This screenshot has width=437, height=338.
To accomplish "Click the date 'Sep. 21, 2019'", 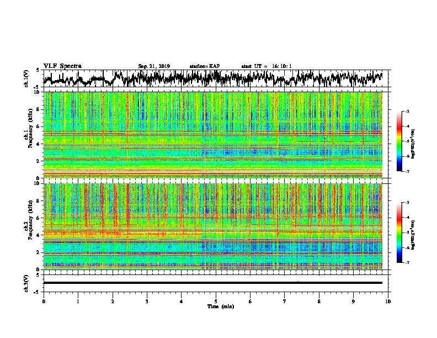I will [x=154, y=66].
